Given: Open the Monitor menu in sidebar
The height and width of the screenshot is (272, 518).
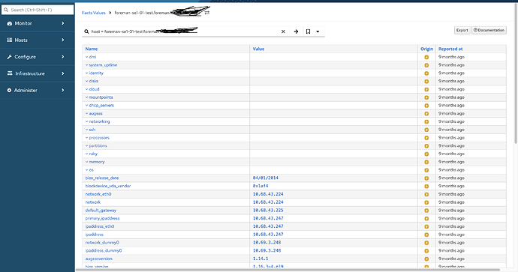Looking at the screenshot, I should pos(37,23).
